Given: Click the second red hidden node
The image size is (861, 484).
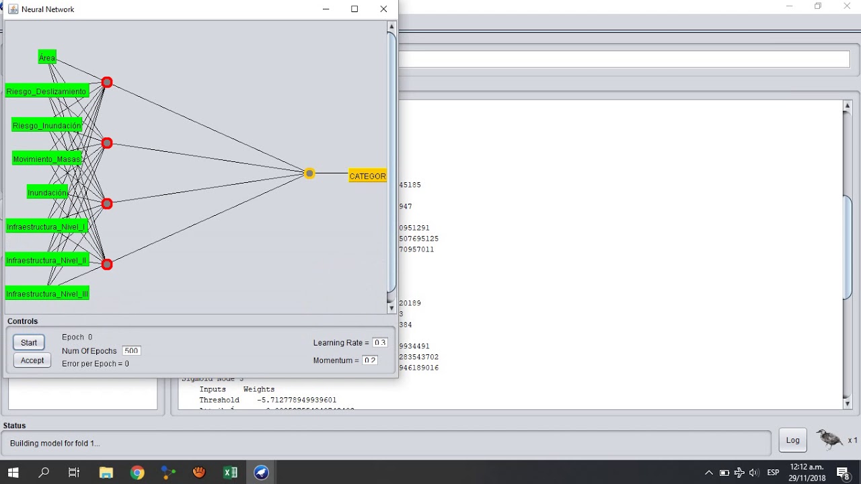Looking at the screenshot, I should (x=107, y=143).
